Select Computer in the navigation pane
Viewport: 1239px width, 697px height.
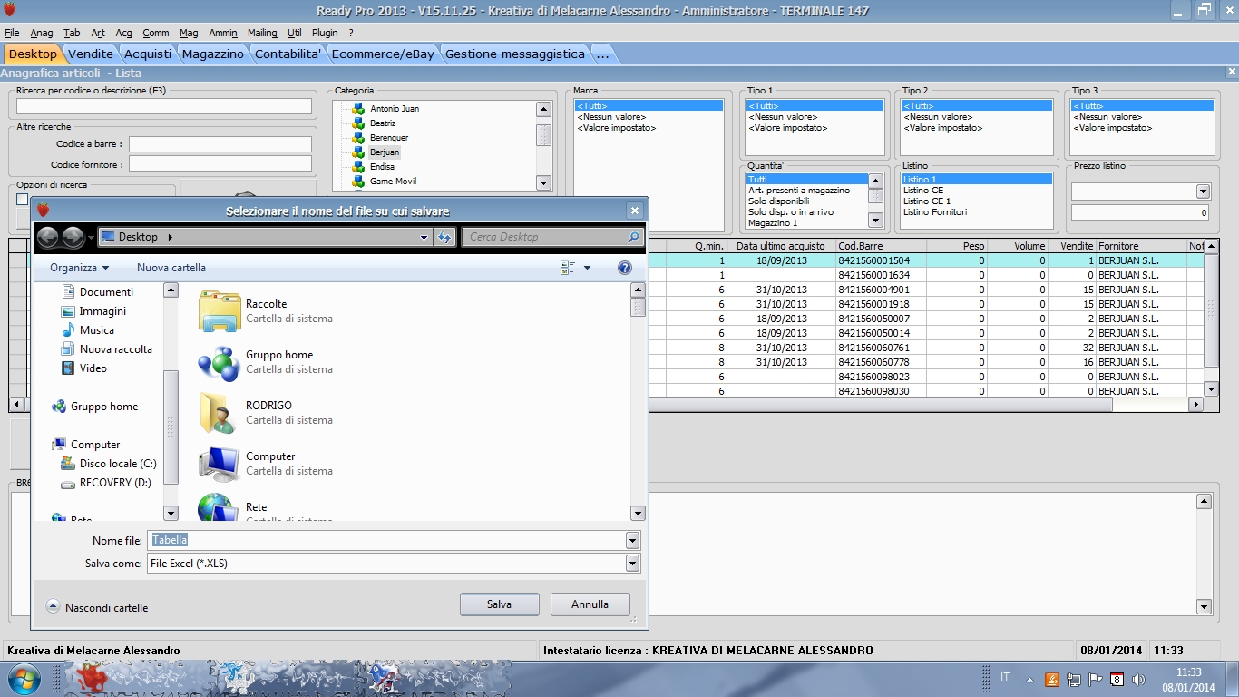(x=94, y=445)
